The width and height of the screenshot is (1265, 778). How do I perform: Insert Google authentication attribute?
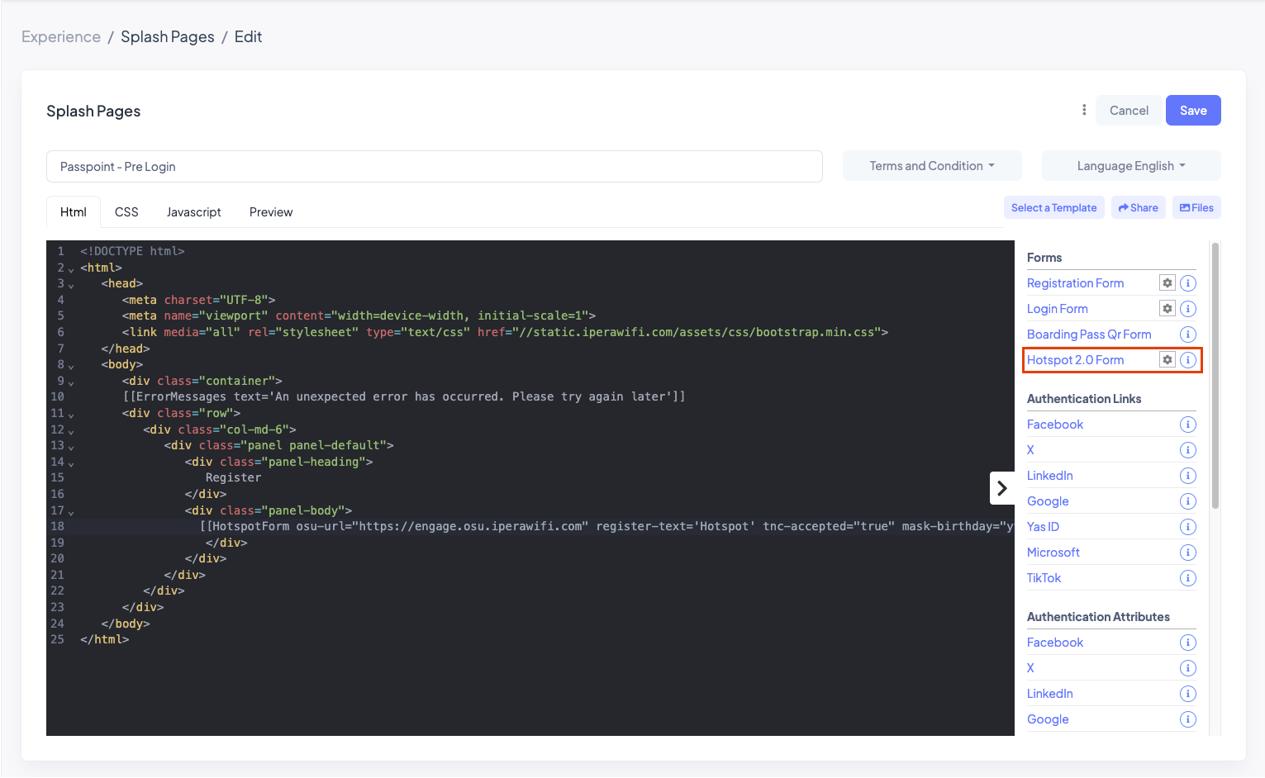click(x=1048, y=719)
